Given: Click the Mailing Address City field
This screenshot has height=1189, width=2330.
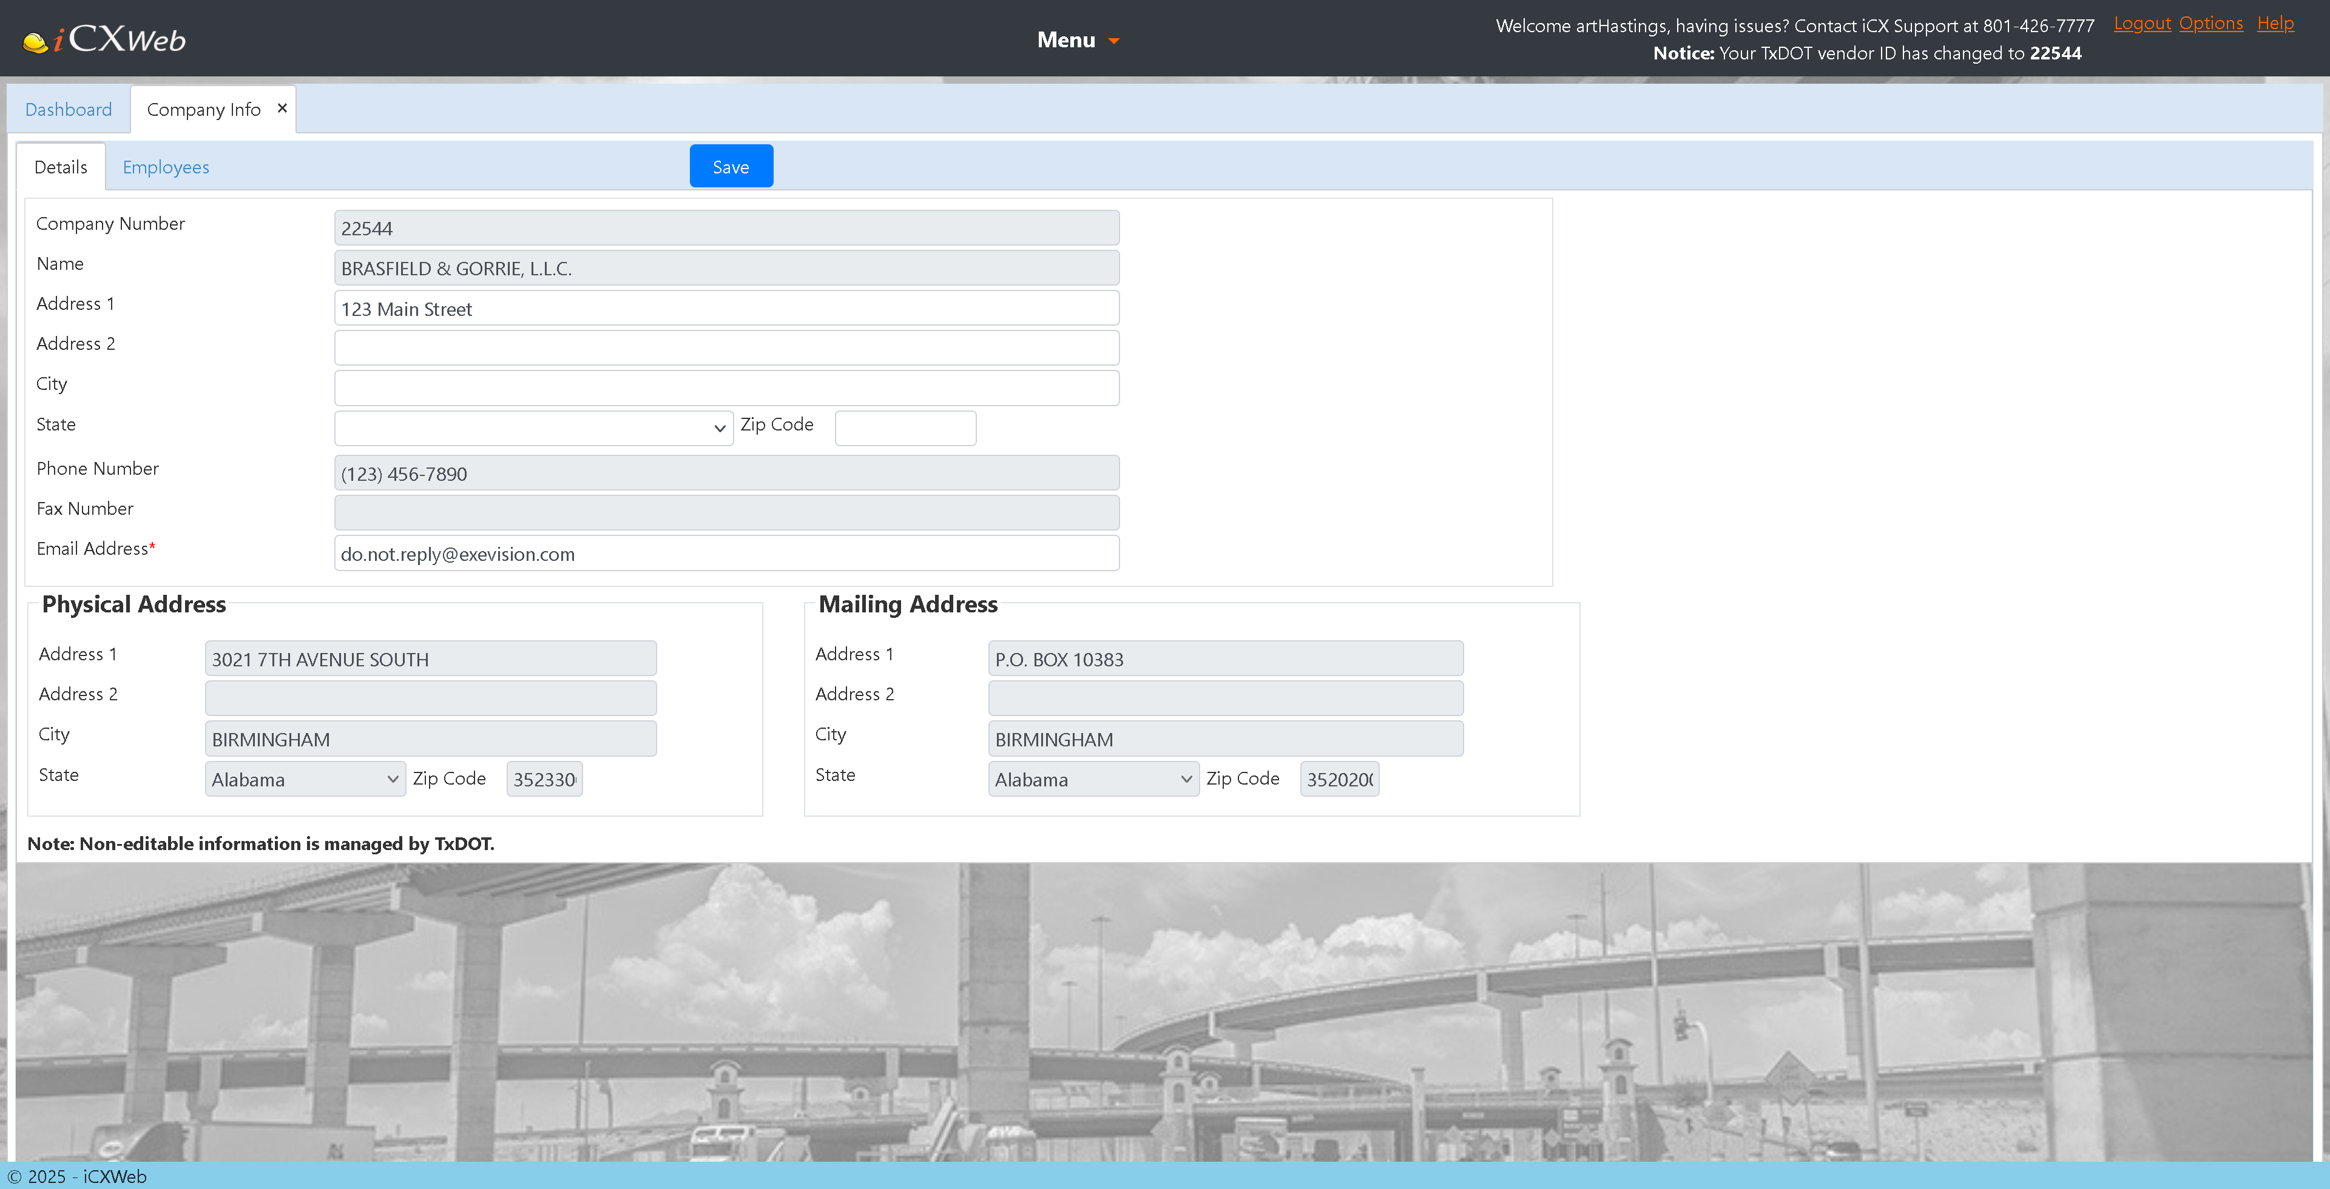Looking at the screenshot, I should pyautogui.click(x=1226, y=738).
